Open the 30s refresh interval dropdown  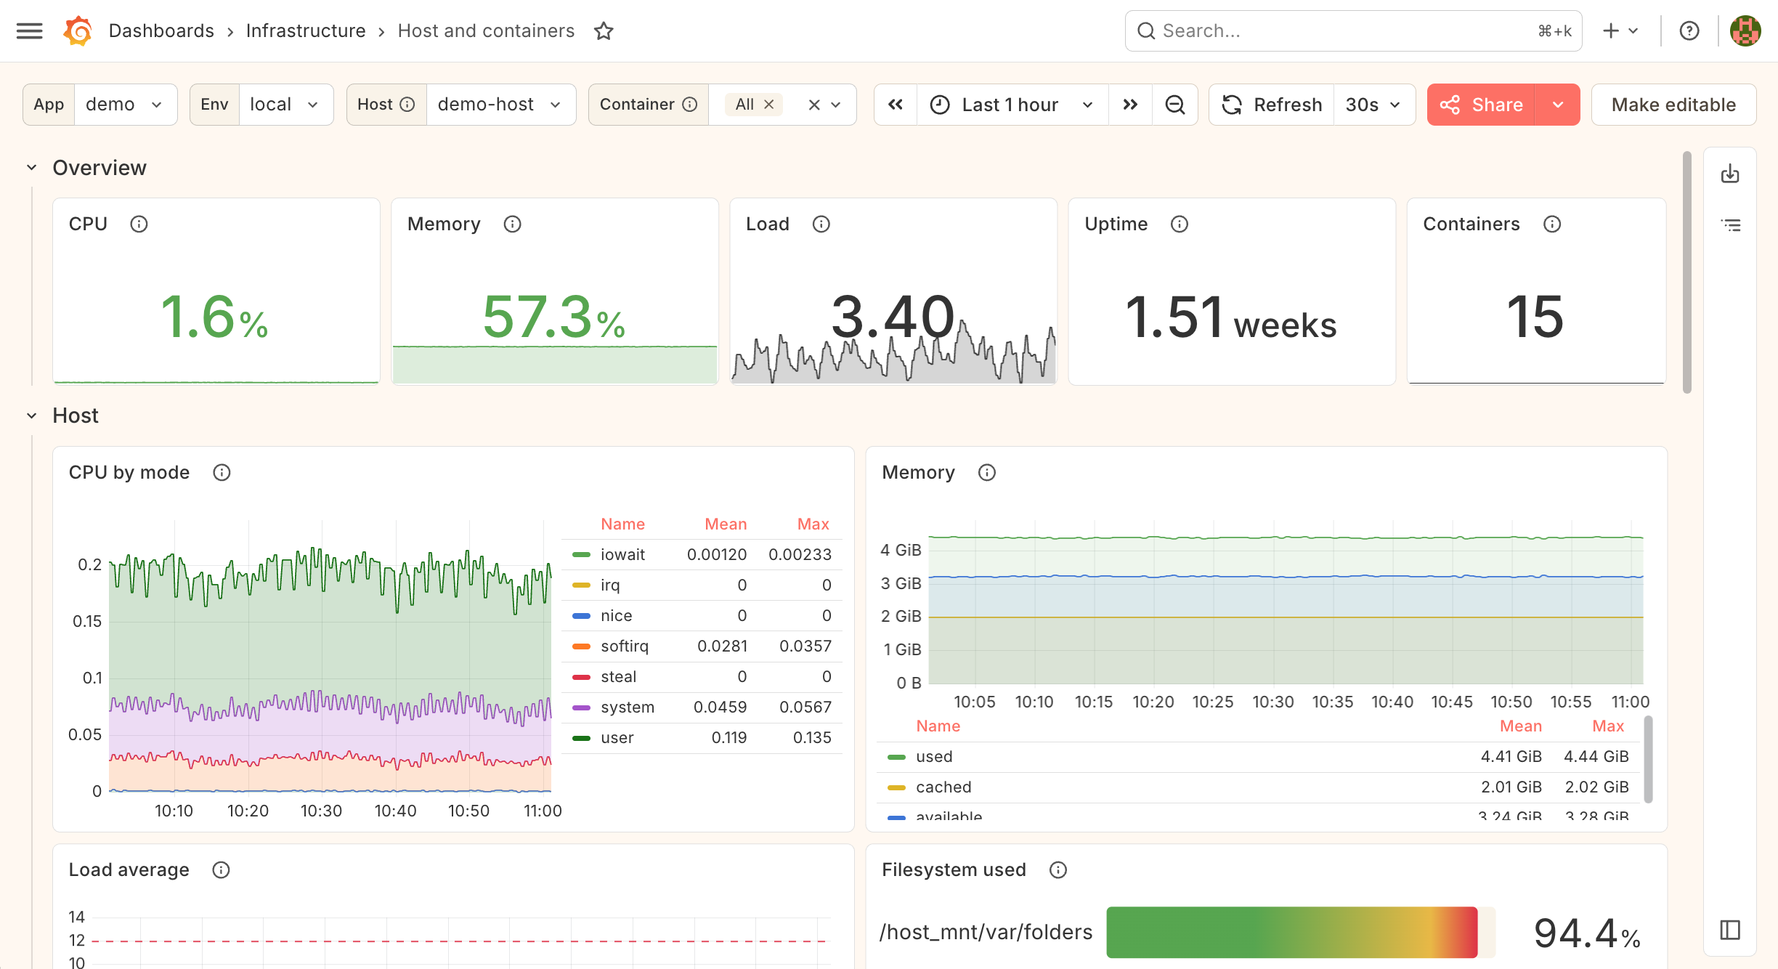point(1373,105)
